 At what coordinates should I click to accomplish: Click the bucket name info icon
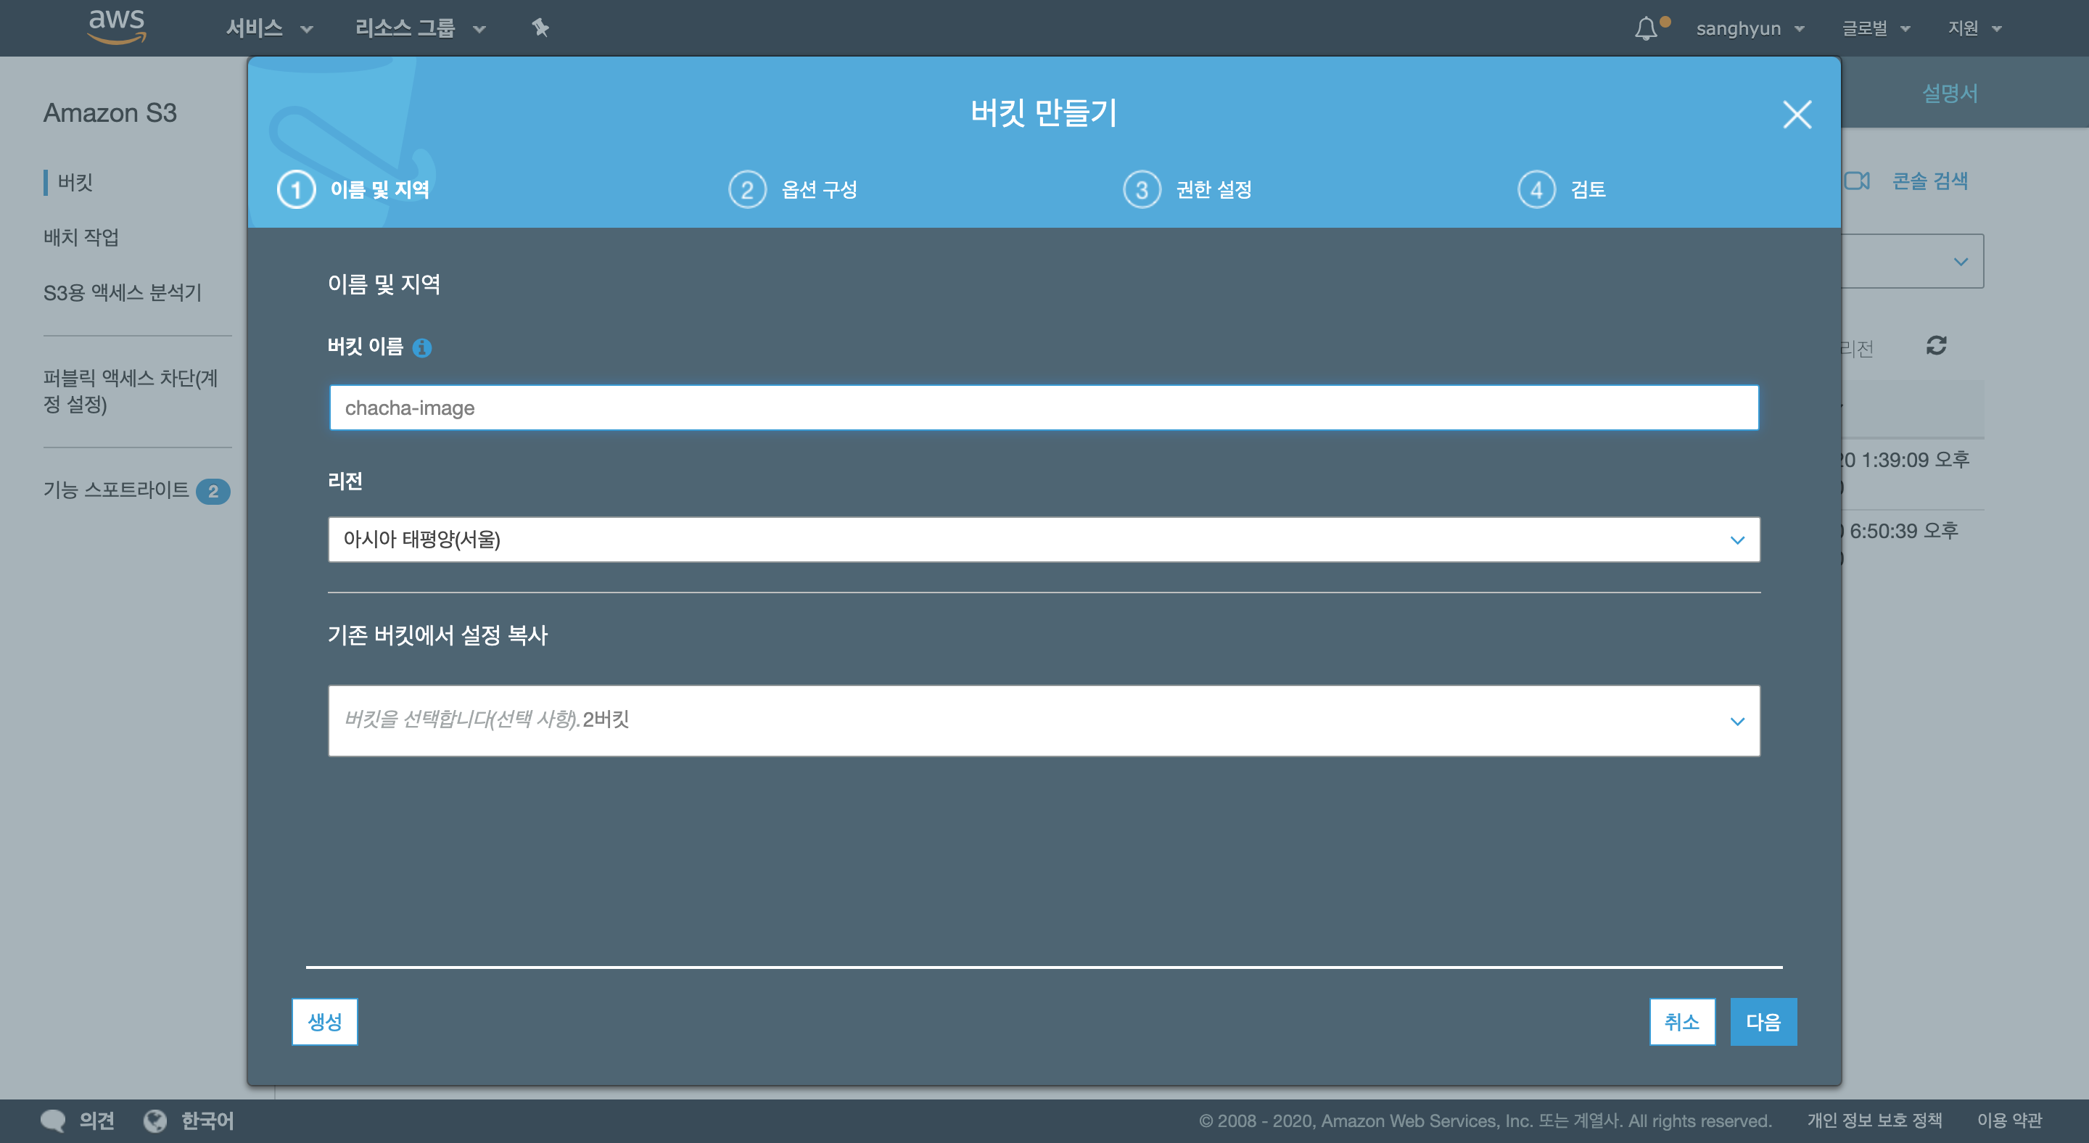[x=421, y=348]
